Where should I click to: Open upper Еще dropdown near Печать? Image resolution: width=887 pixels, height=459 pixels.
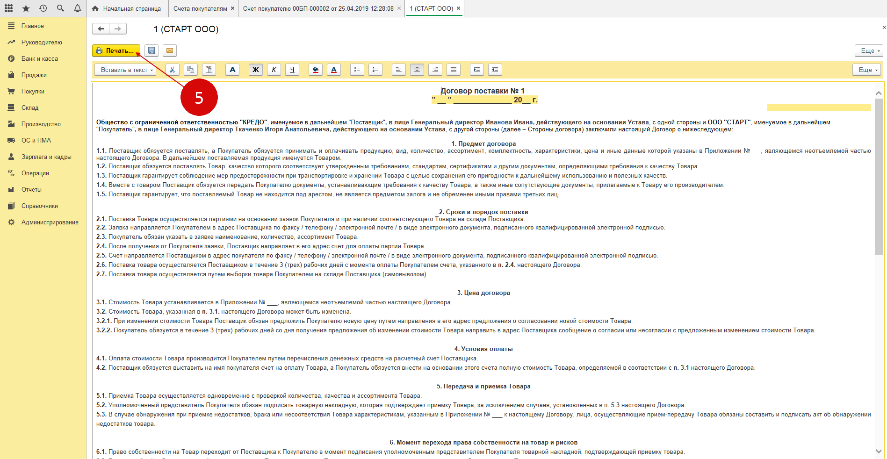869,50
